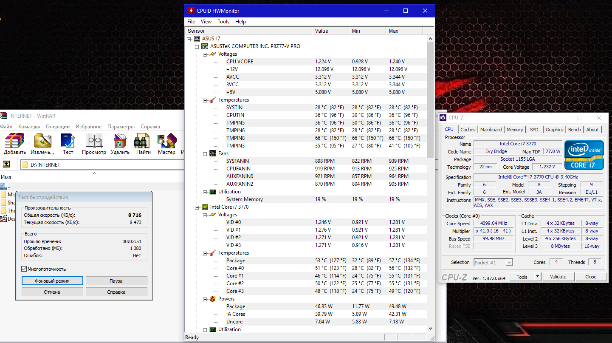Click the computer icon beside ASUS-I7
Image resolution: width=612 pixels, height=343 pixels.
click(197, 39)
